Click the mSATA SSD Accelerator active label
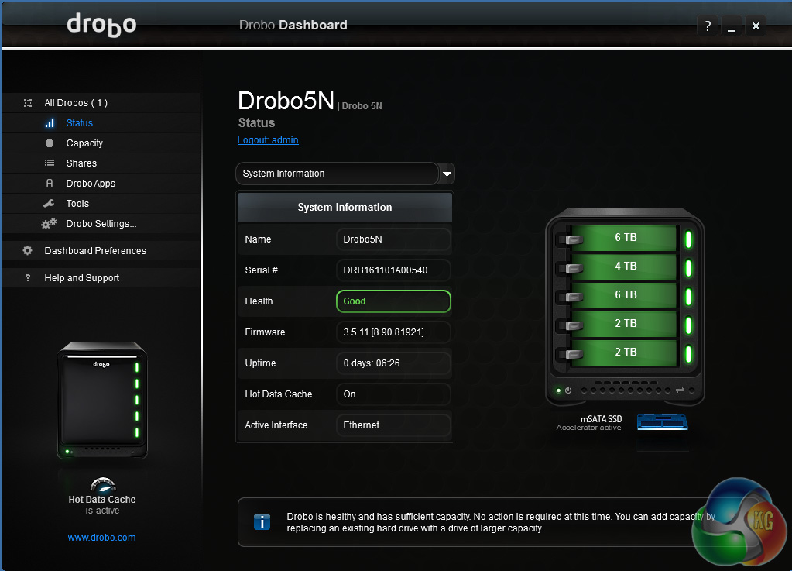The width and height of the screenshot is (792, 571). tap(589, 423)
